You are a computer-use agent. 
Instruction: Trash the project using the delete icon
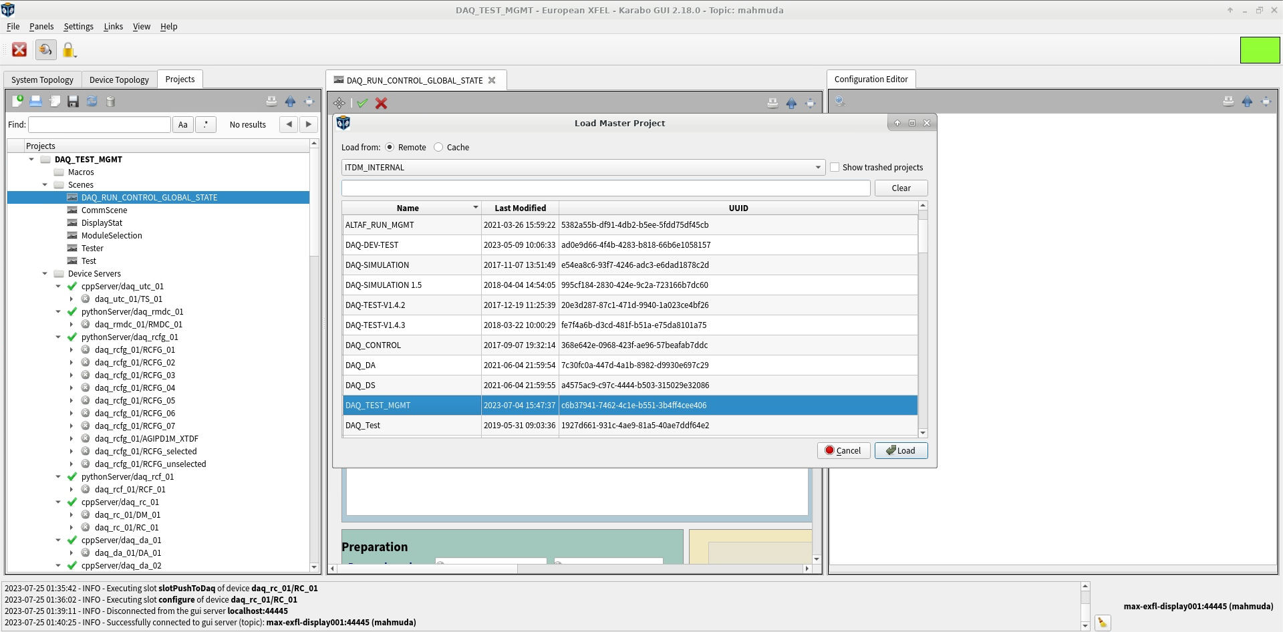coord(111,102)
